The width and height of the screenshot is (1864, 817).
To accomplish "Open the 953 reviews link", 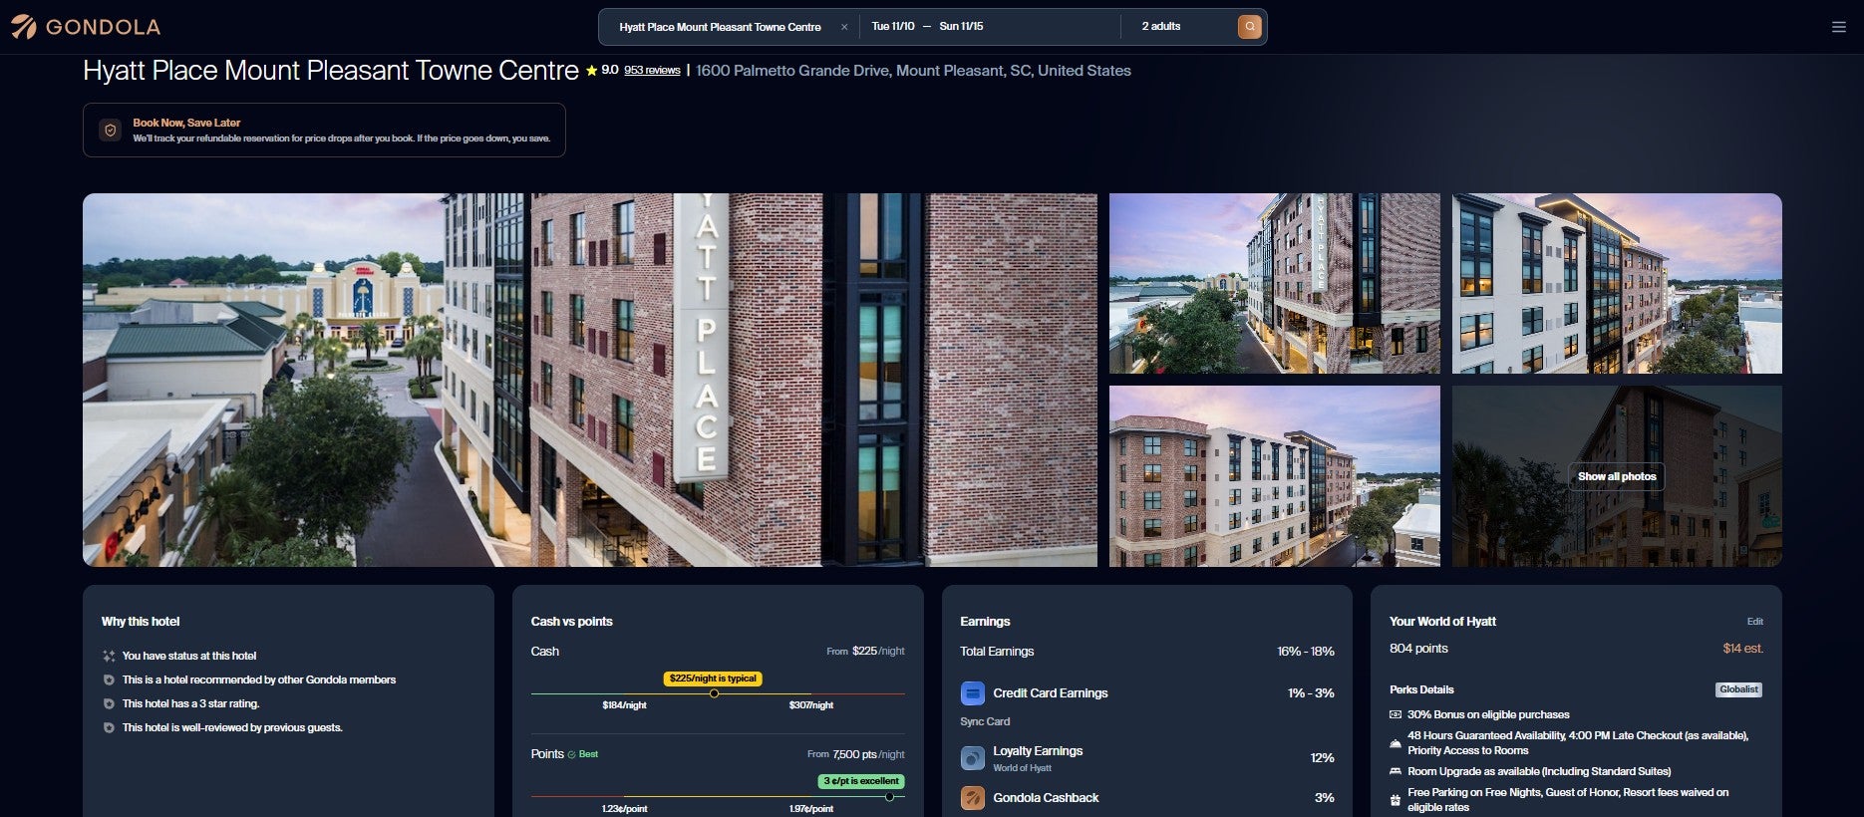I will click(x=652, y=71).
